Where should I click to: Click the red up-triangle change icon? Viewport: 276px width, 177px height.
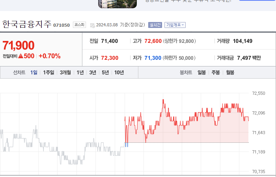tap(21, 56)
